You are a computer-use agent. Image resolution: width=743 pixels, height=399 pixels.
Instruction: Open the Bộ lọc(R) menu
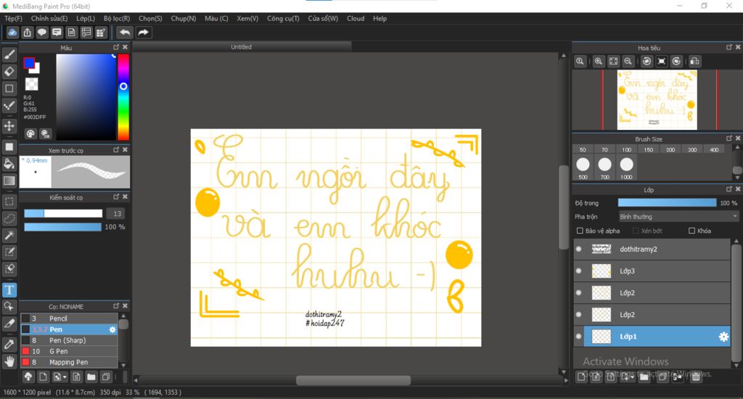coord(117,18)
